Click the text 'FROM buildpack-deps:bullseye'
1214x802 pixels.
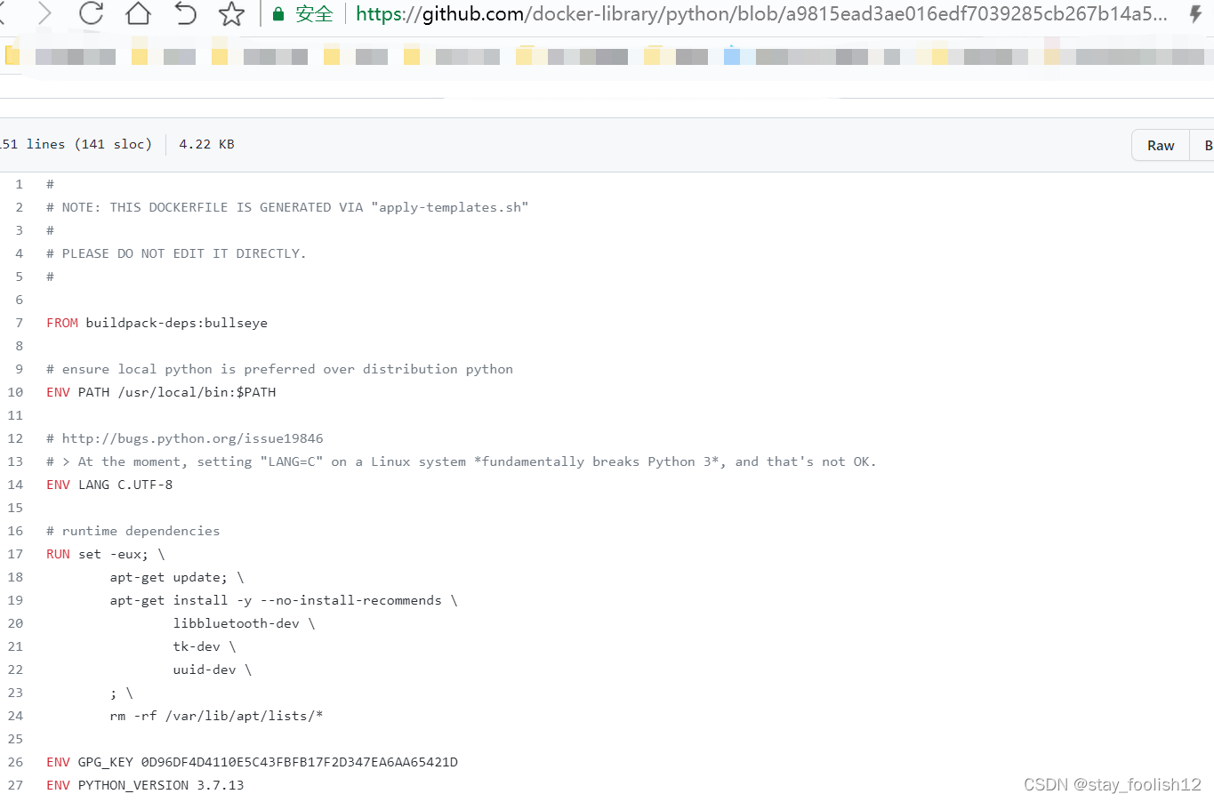157,323
